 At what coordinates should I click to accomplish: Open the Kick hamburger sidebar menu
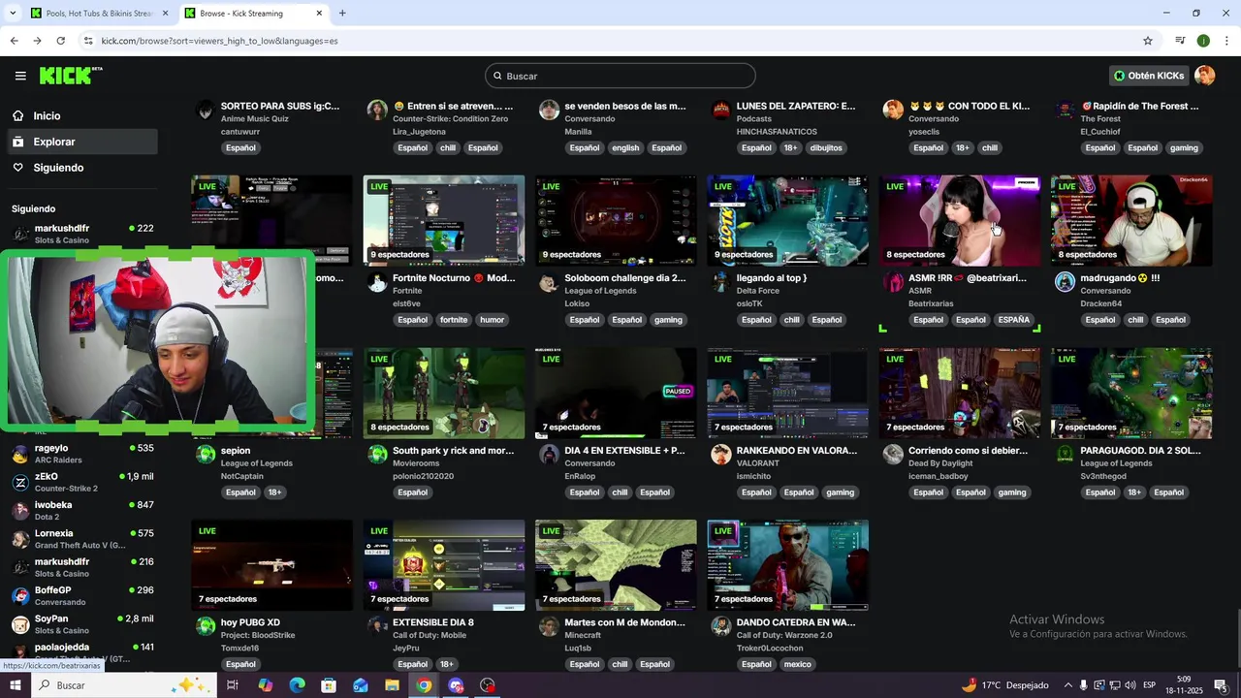20,76
